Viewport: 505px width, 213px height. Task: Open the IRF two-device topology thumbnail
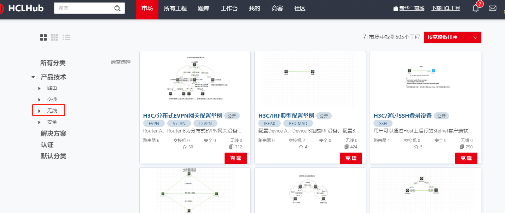pos(310,79)
